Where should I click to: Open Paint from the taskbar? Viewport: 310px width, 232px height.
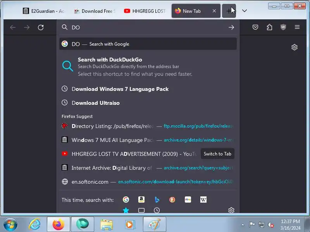point(154,224)
